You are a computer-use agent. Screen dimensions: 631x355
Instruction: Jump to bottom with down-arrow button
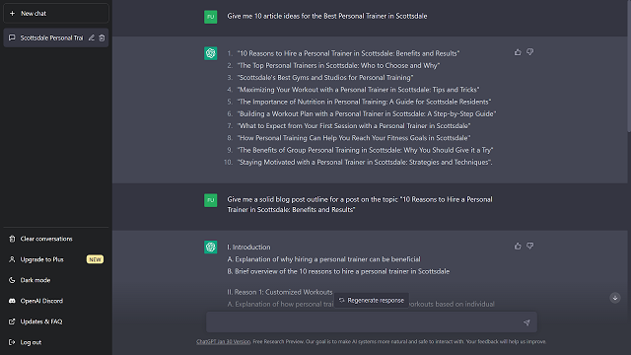(x=615, y=298)
